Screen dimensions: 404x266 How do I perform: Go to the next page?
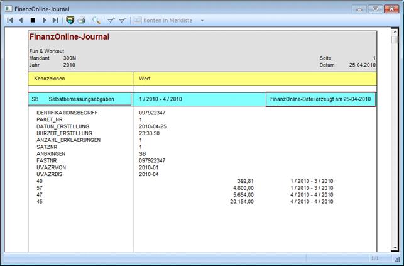pos(44,21)
